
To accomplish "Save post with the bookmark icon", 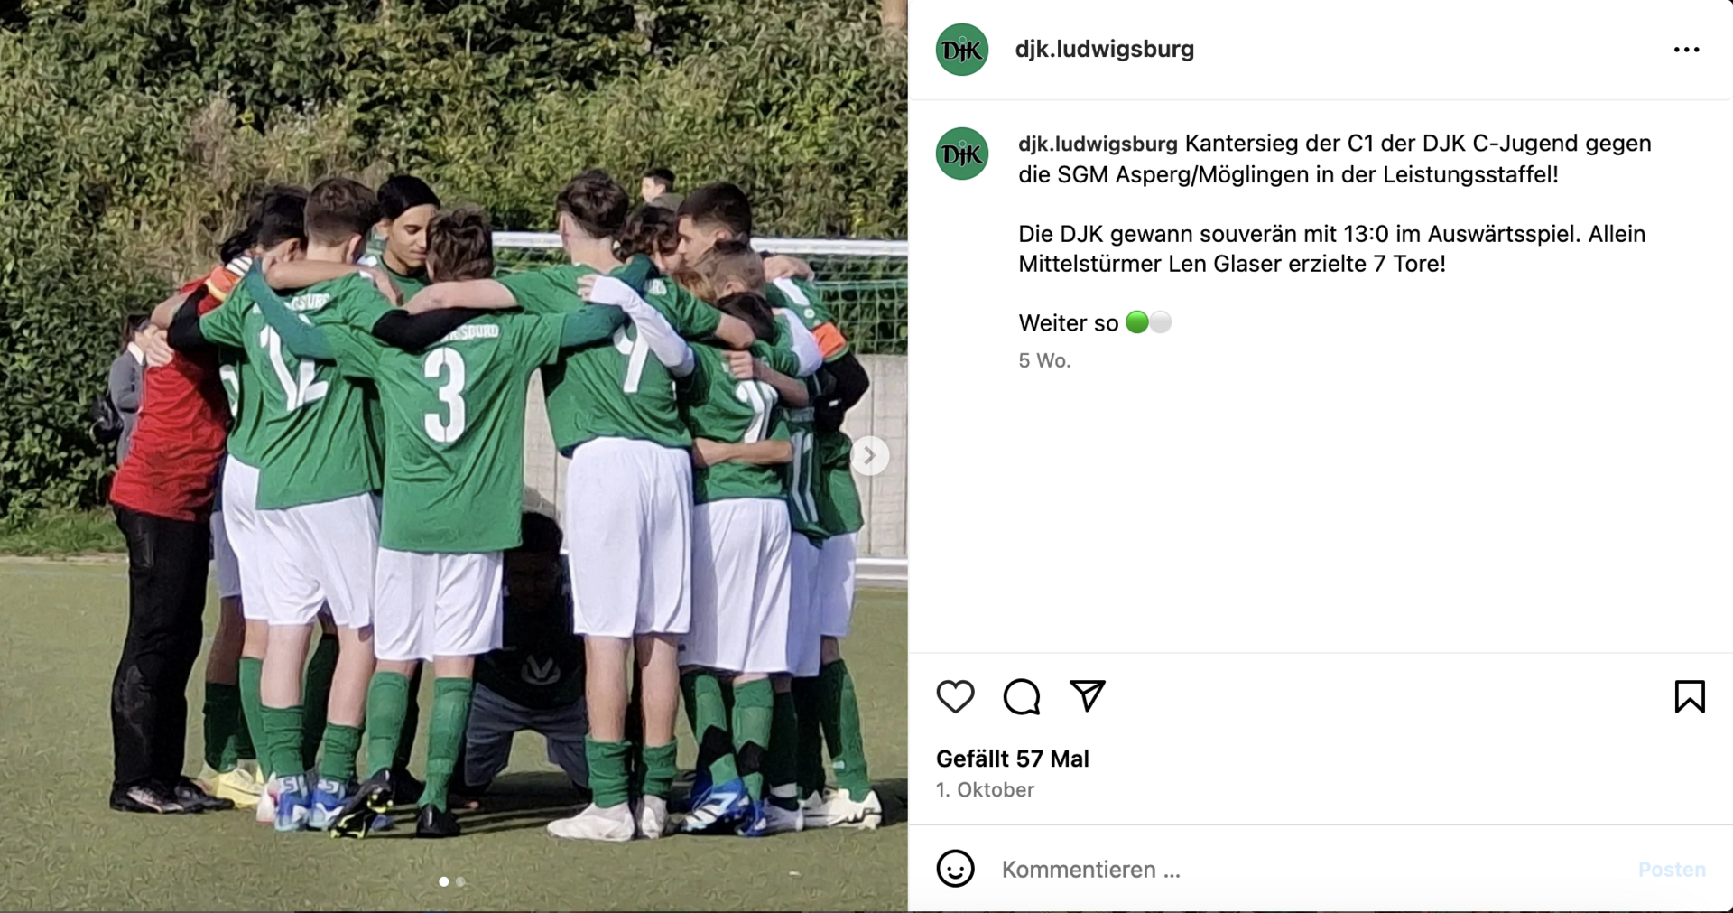I will (1690, 697).
